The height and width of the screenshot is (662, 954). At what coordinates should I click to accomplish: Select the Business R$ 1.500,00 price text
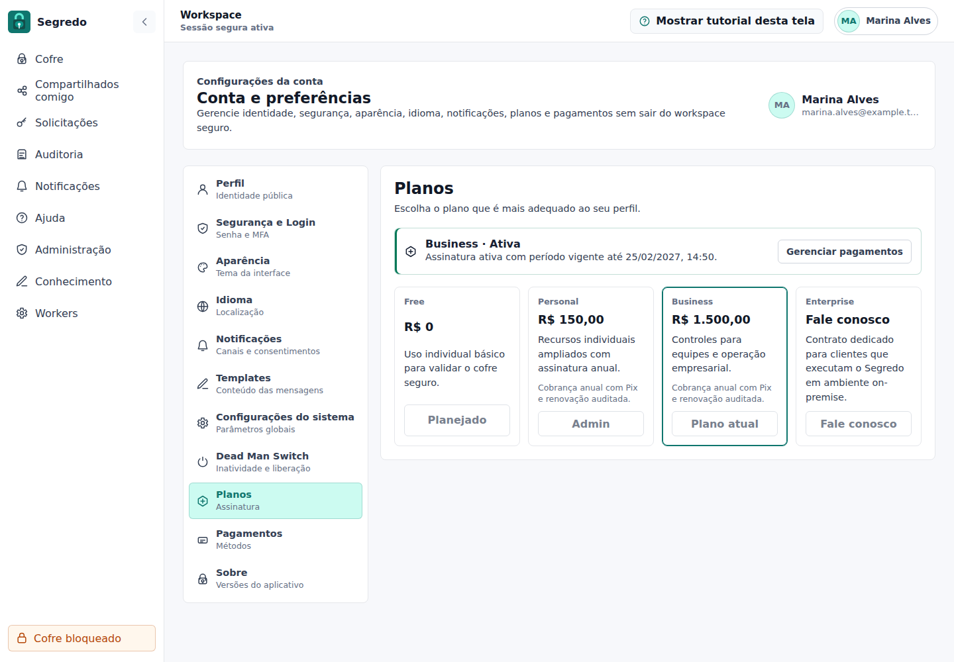click(x=711, y=320)
